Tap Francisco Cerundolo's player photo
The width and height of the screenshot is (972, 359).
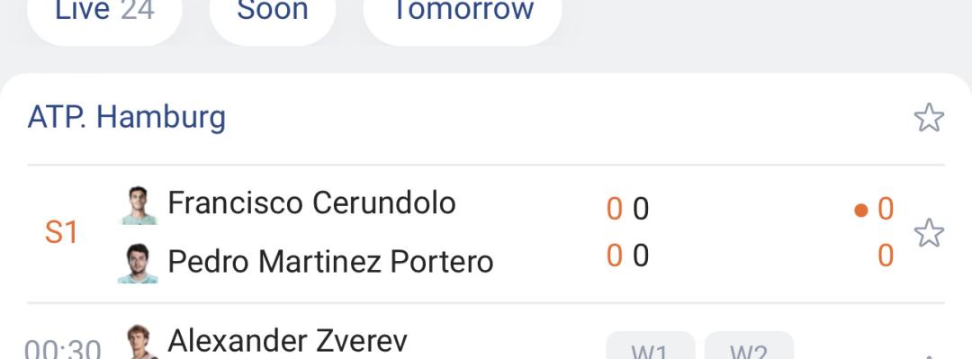pyautogui.click(x=139, y=205)
